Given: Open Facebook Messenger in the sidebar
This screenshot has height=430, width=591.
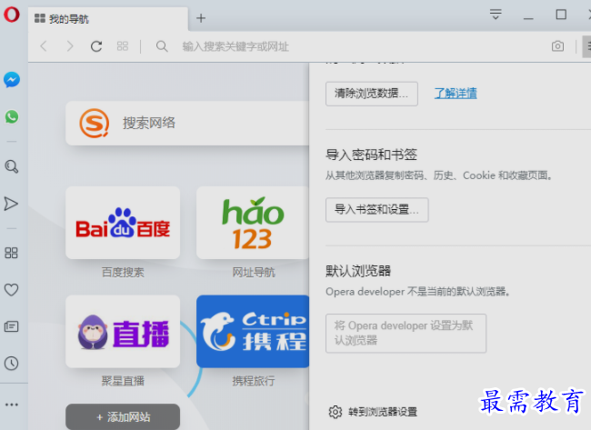Looking at the screenshot, I should coord(12,80).
